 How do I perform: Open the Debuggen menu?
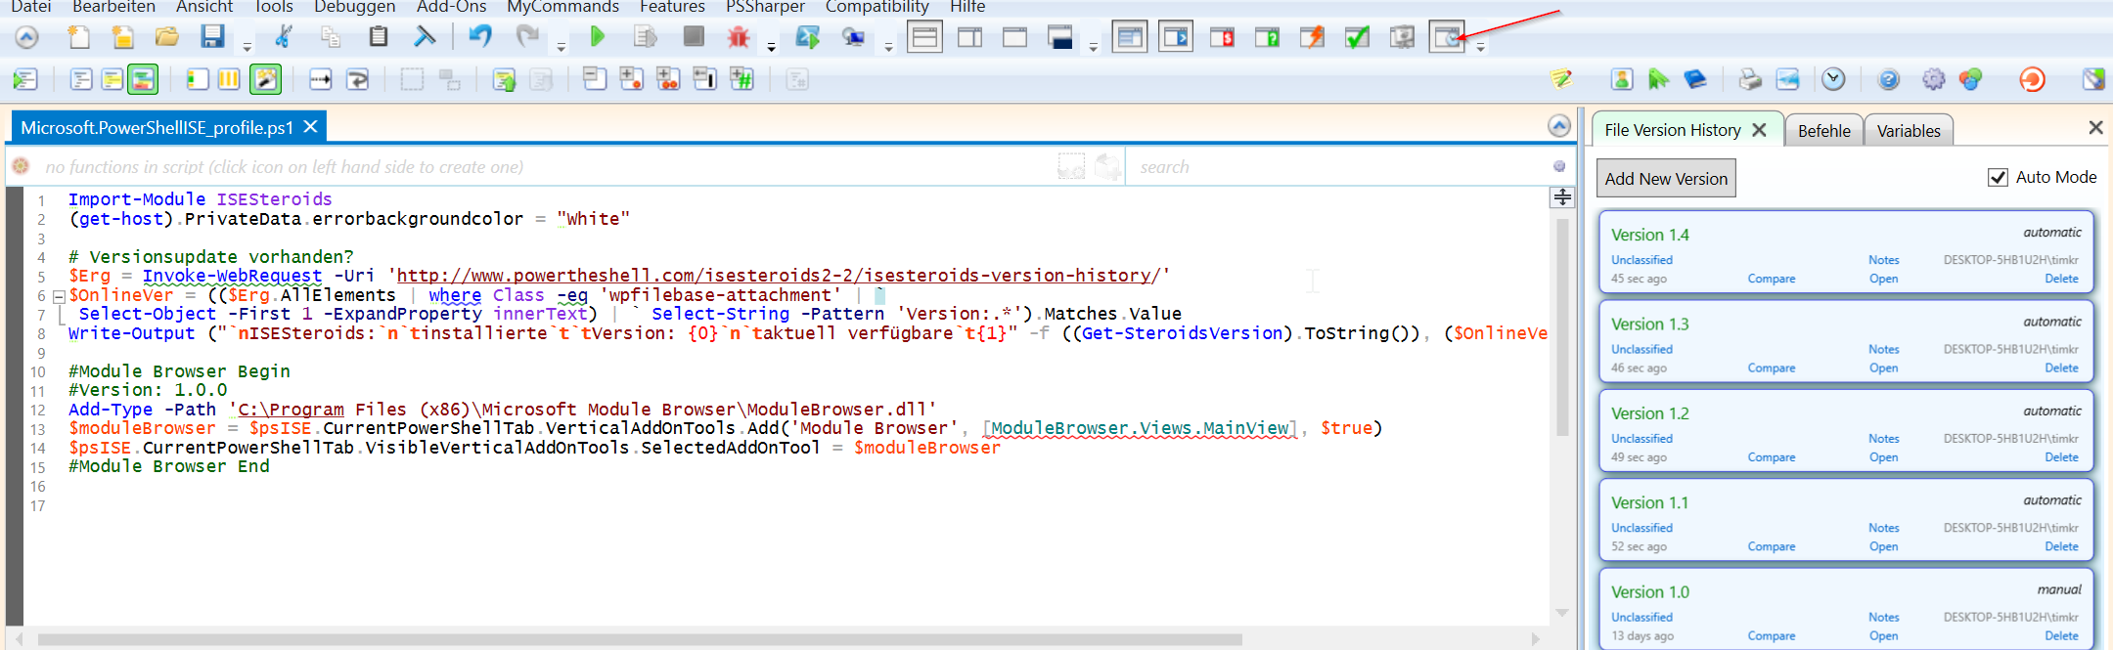click(354, 7)
